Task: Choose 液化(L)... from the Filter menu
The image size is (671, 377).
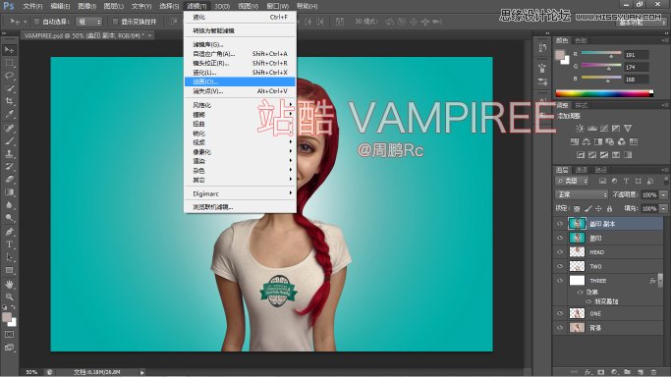Action: coord(240,73)
